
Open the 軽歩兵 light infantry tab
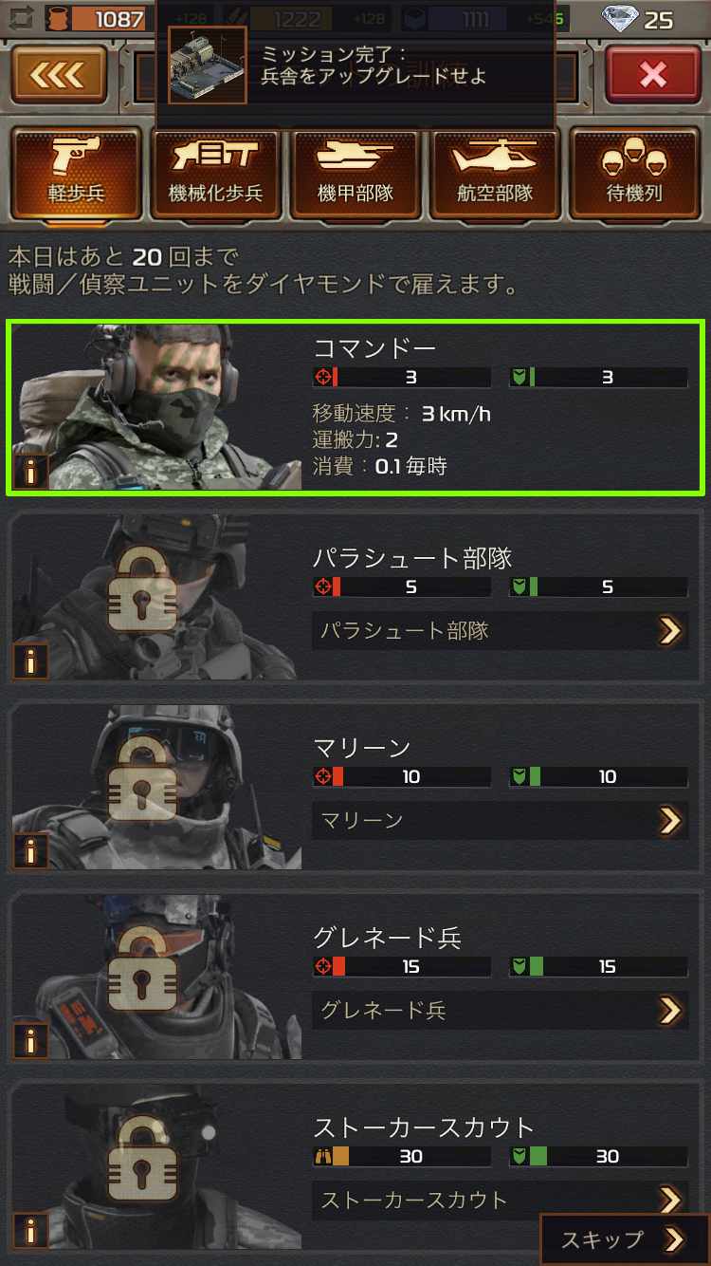76,174
